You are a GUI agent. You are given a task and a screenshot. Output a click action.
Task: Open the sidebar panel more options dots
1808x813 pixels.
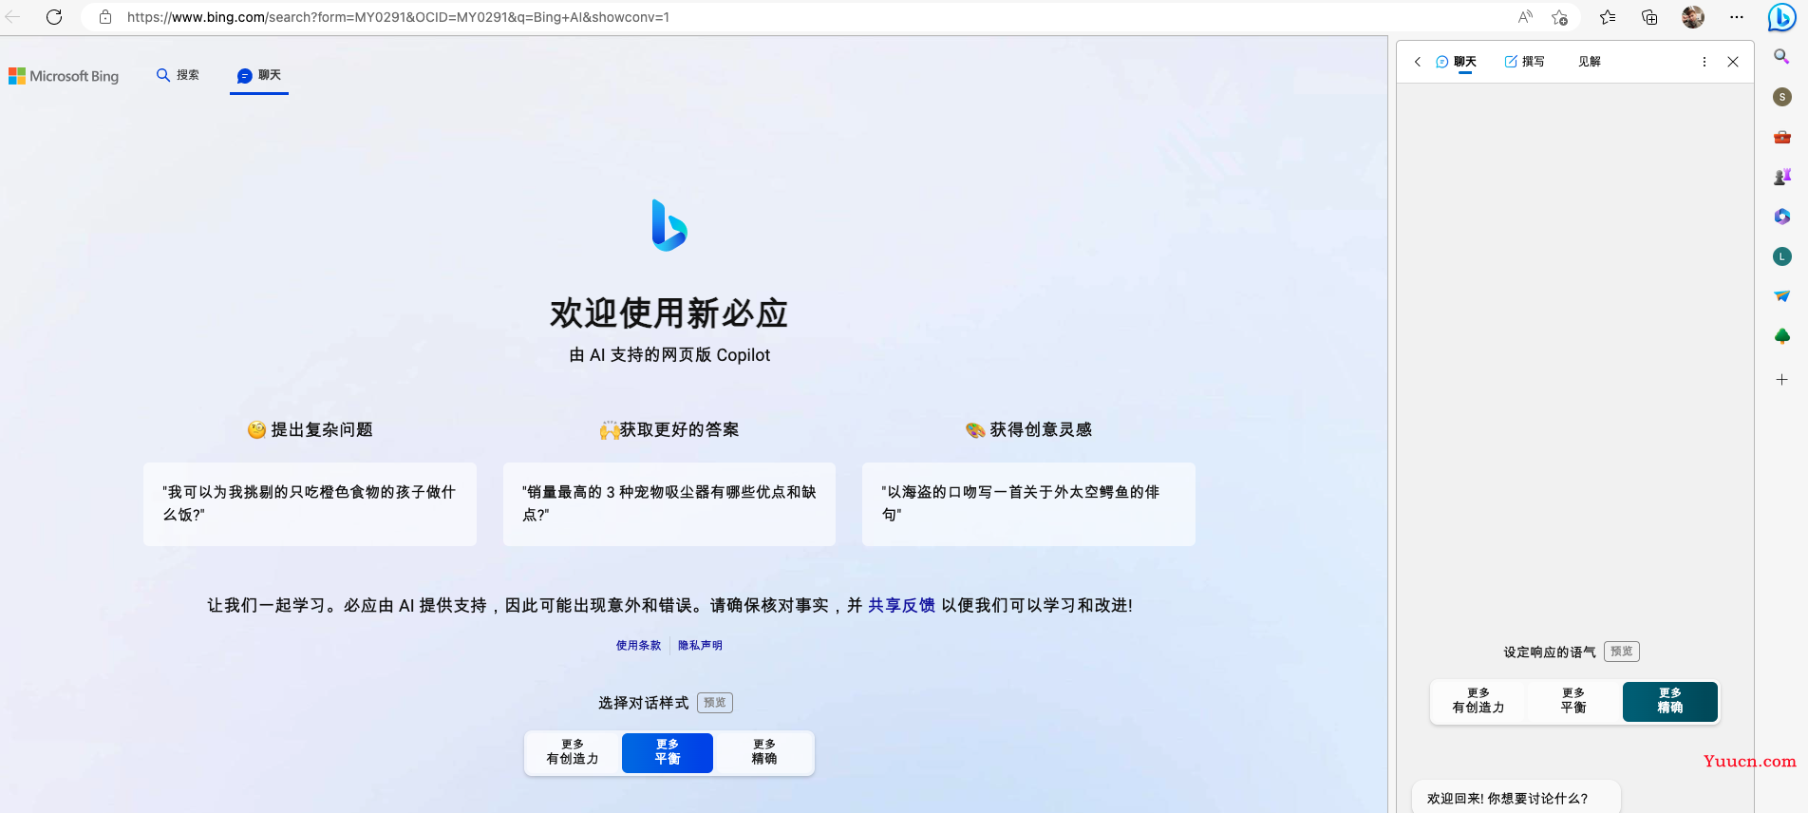pos(1704,62)
